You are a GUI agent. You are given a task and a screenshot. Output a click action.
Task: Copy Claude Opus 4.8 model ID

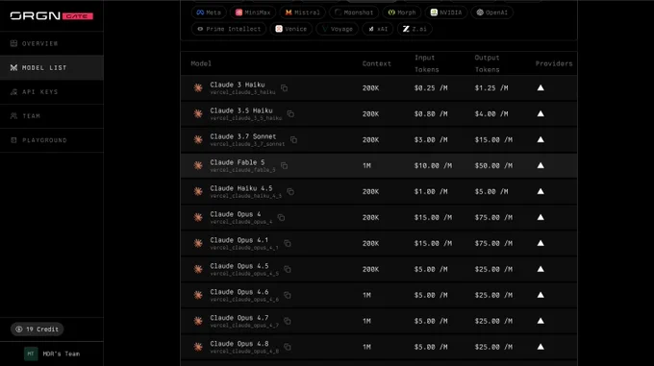click(288, 347)
